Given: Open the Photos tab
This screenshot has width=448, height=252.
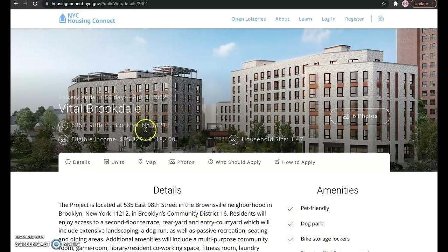Looking at the screenshot, I should tap(182, 162).
